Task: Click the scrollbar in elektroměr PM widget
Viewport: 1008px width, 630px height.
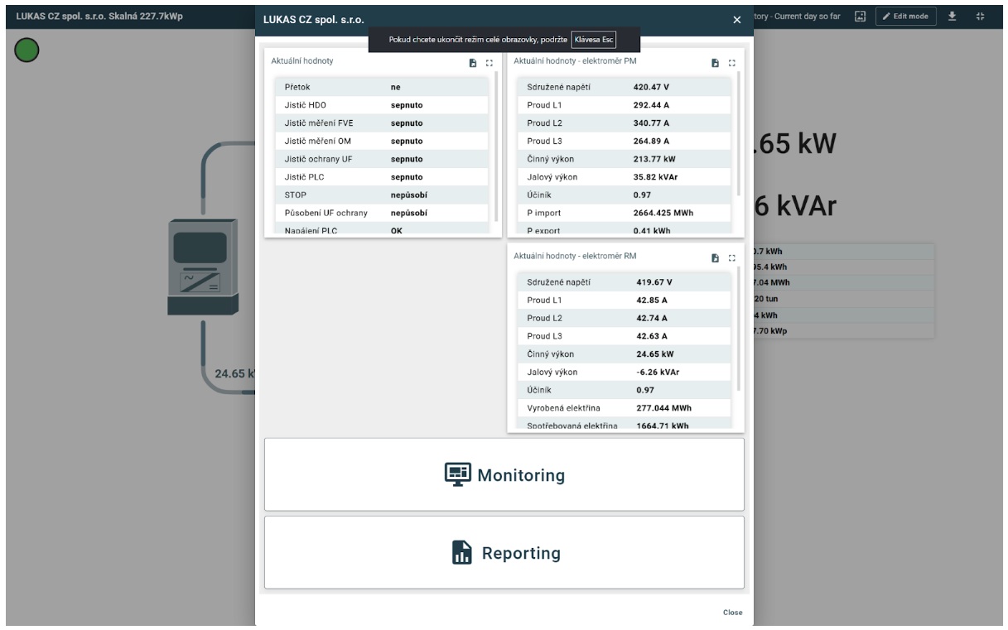Action: click(738, 132)
